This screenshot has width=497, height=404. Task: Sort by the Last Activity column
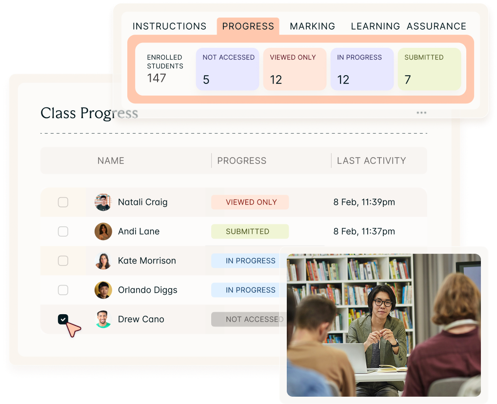point(371,161)
